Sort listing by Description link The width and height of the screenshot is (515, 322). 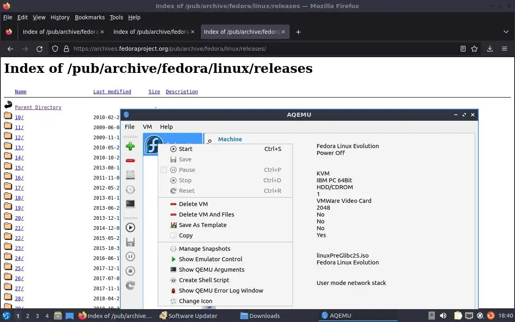[182, 92]
